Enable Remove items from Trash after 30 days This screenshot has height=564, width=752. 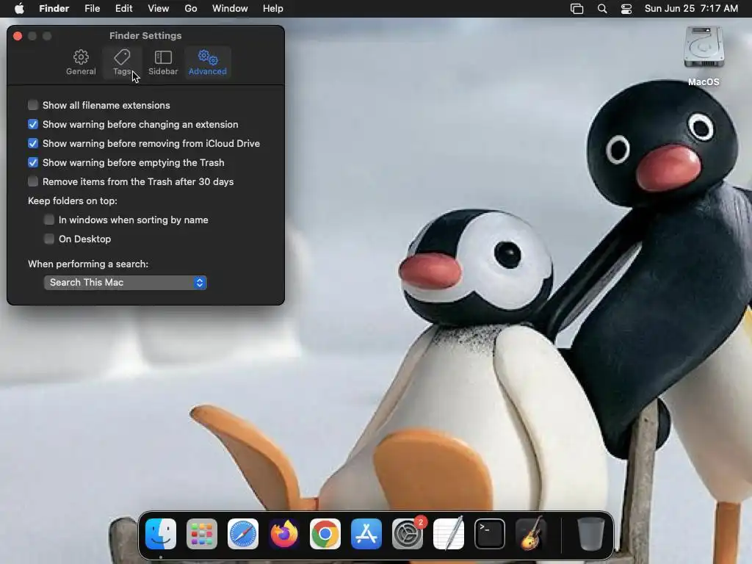(x=33, y=181)
